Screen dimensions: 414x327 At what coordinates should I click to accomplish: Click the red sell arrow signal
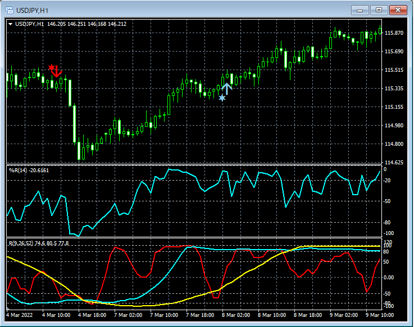(x=57, y=71)
